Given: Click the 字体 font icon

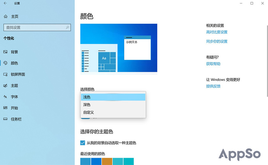Looking at the screenshot, I should click(x=5, y=97).
